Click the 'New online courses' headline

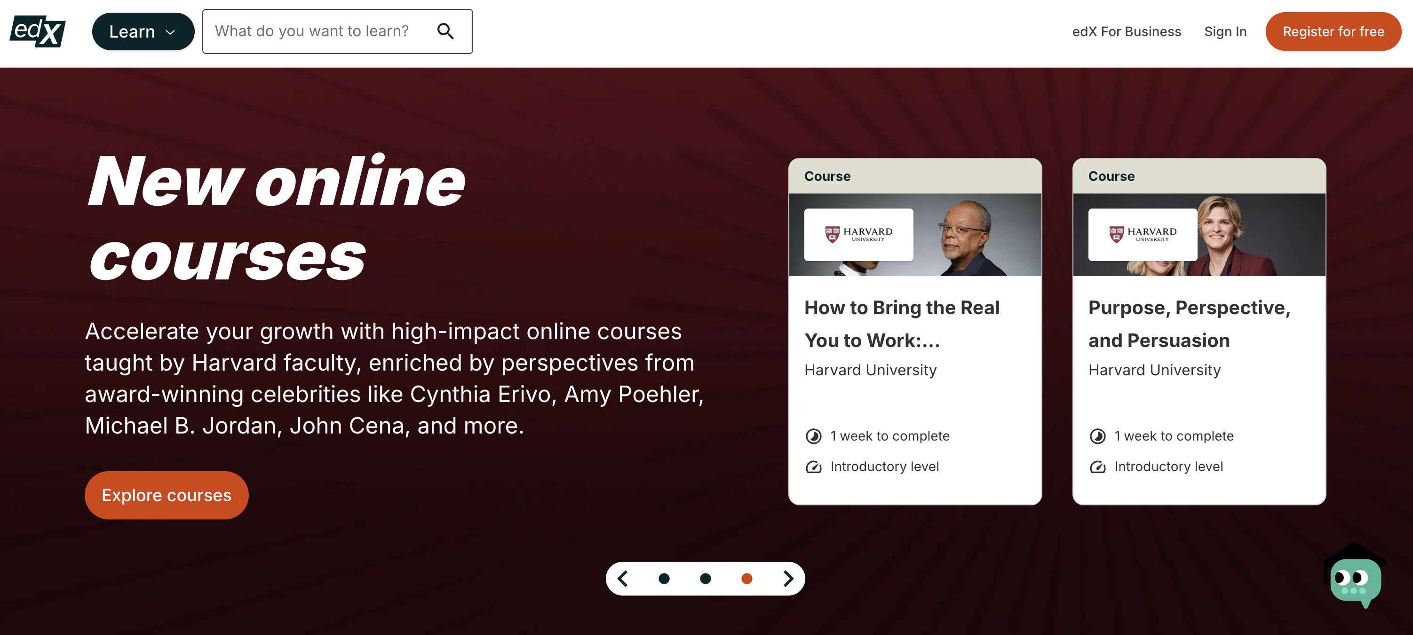click(x=277, y=218)
